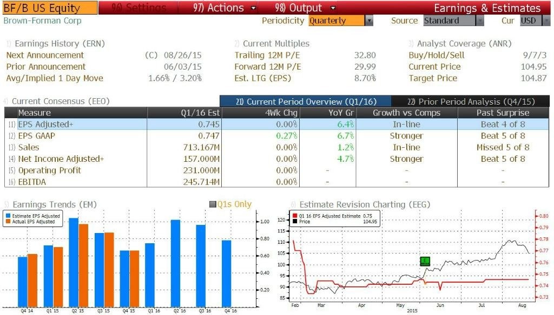Click EPS Adjusted+ estimate 0.745

pyautogui.click(x=209, y=125)
